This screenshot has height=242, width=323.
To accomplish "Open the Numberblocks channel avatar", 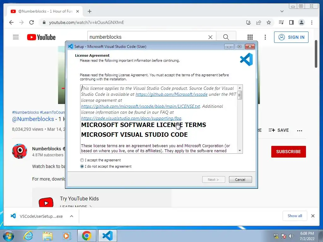I will (x=20, y=151).
